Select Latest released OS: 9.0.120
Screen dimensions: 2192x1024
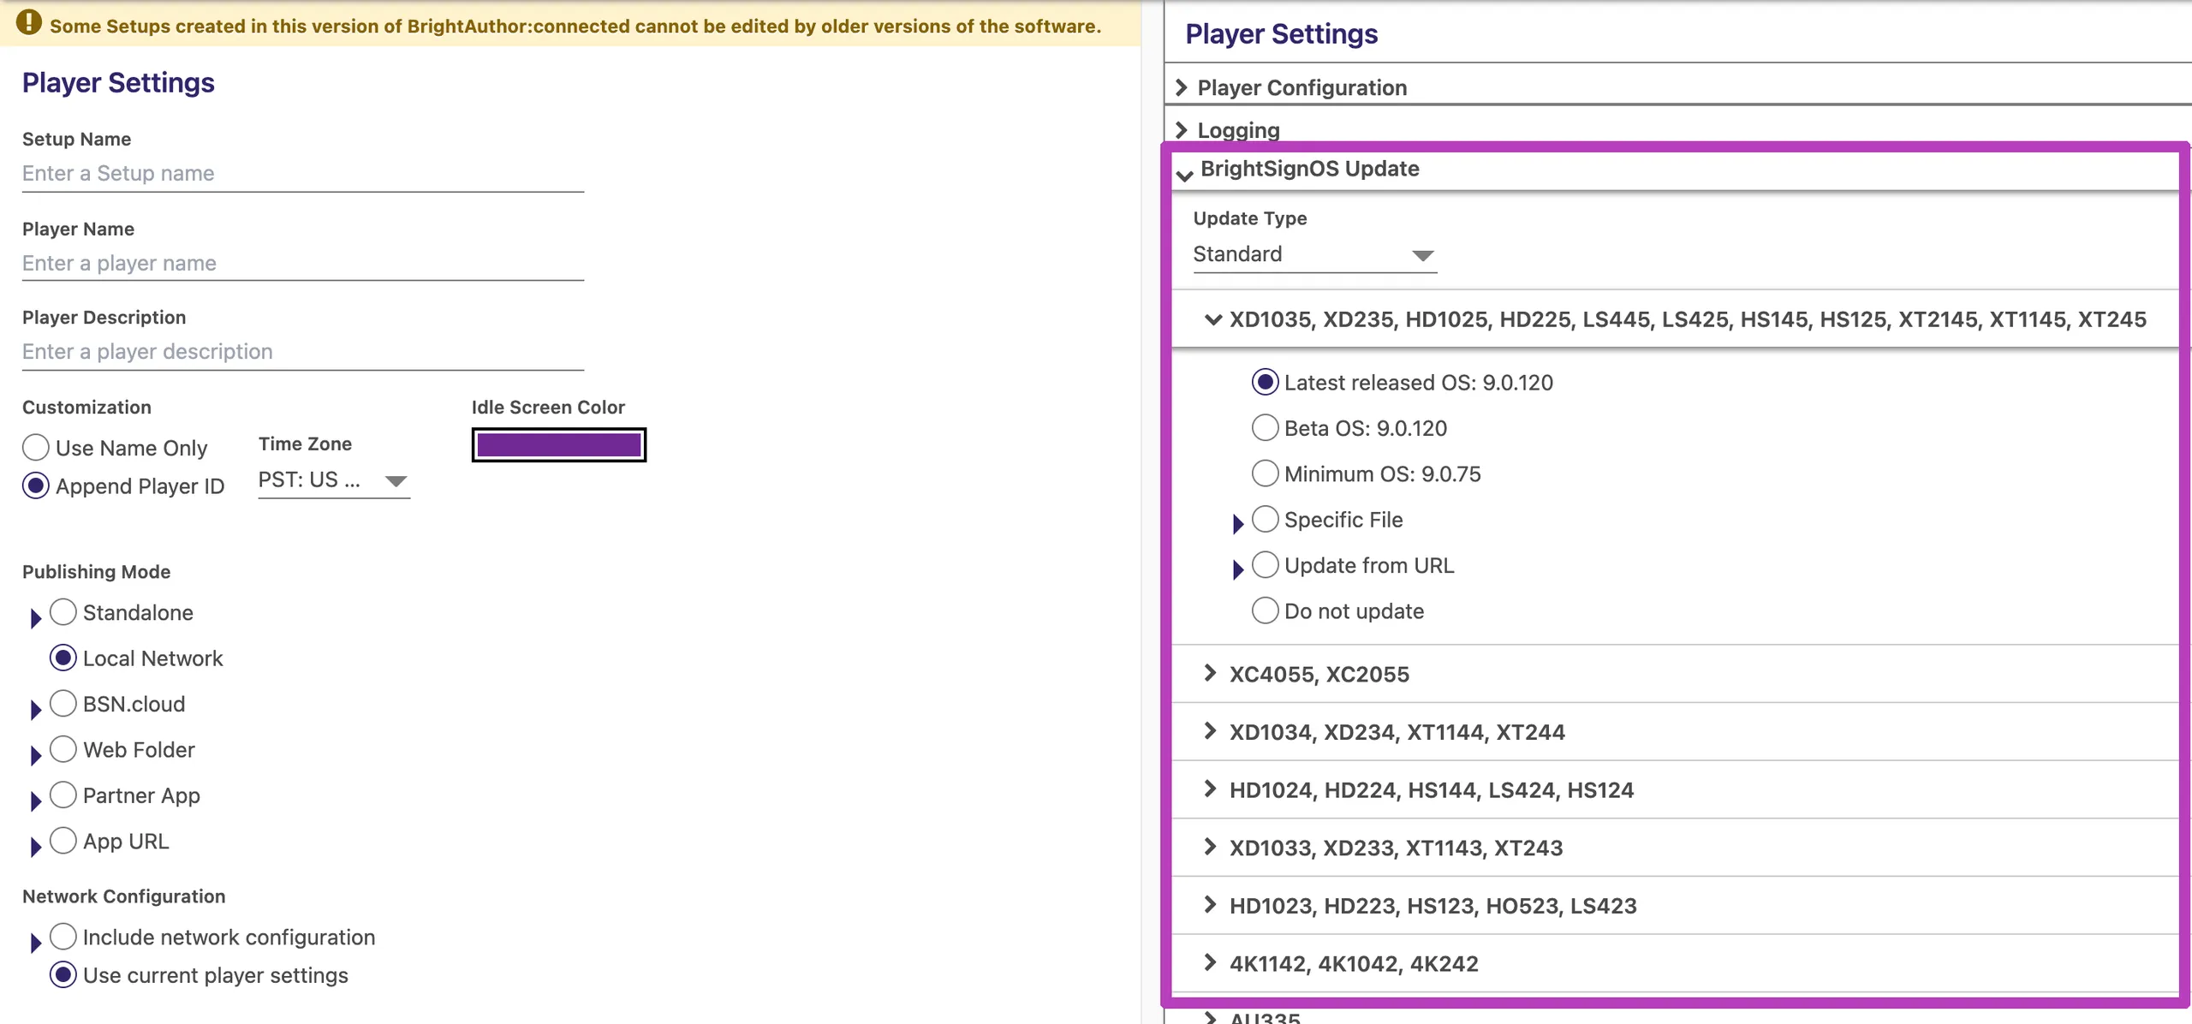tap(1266, 382)
